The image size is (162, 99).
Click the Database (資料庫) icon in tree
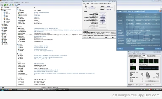pyautogui.click(x=3, y=43)
